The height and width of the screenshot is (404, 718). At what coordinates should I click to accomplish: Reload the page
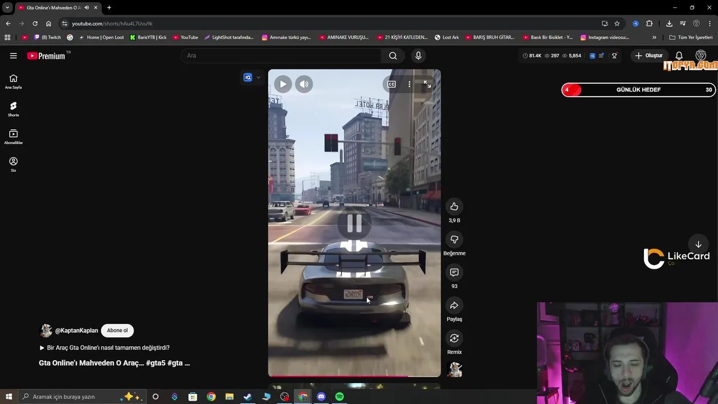(35, 24)
